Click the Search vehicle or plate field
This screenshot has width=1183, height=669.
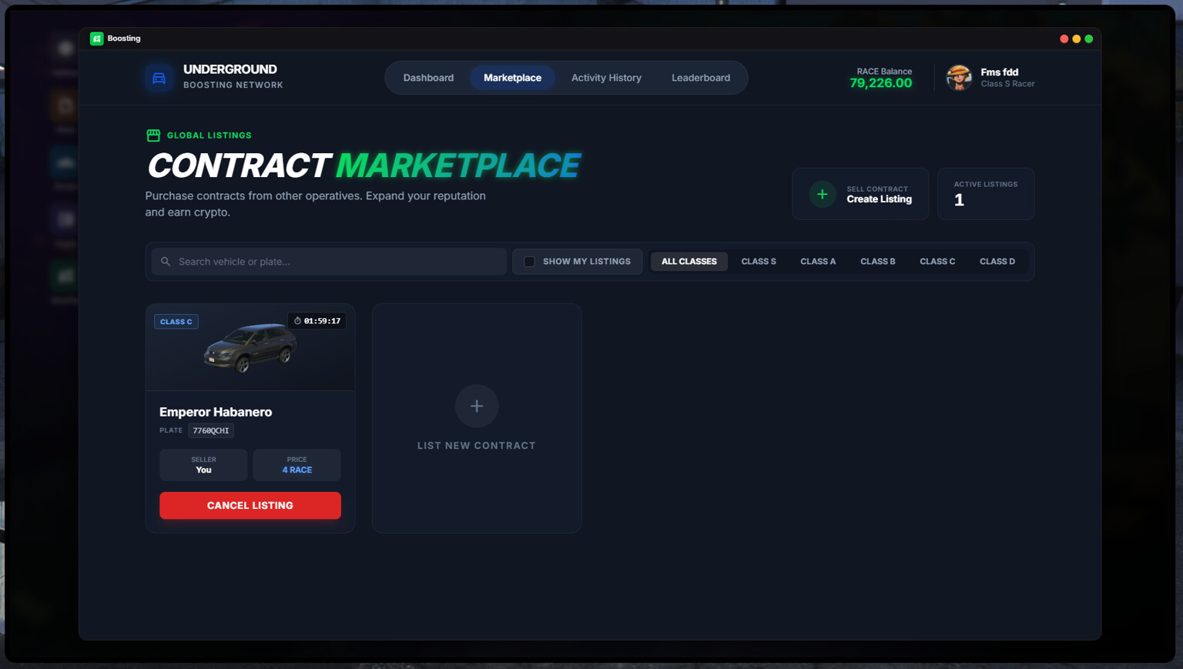point(329,262)
